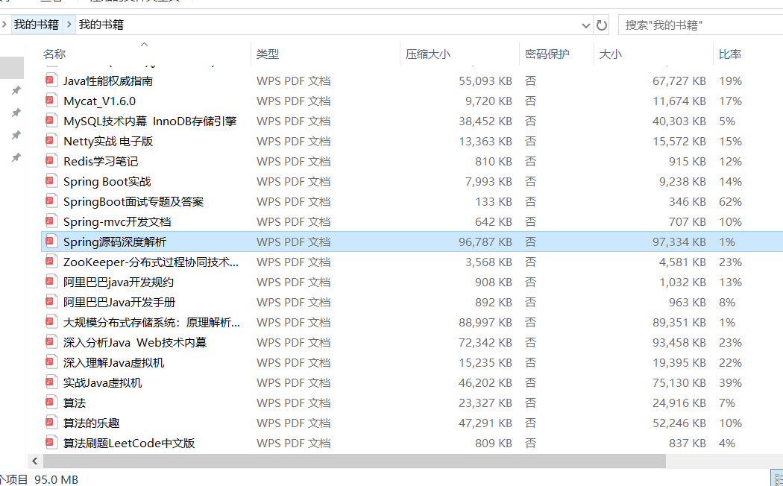Click the PDF icon of ZooKeeper-分布式过程协同技术
The height and width of the screenshot is (486, 783).
tap(51, 262)
